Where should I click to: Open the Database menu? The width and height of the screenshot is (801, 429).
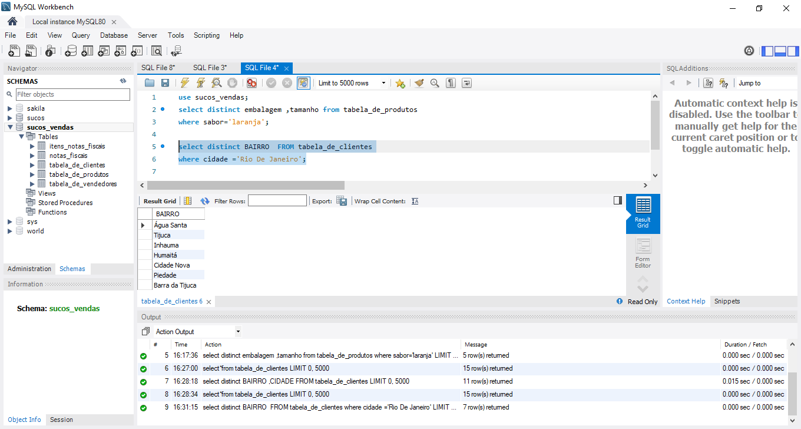[x=114, y=35]
